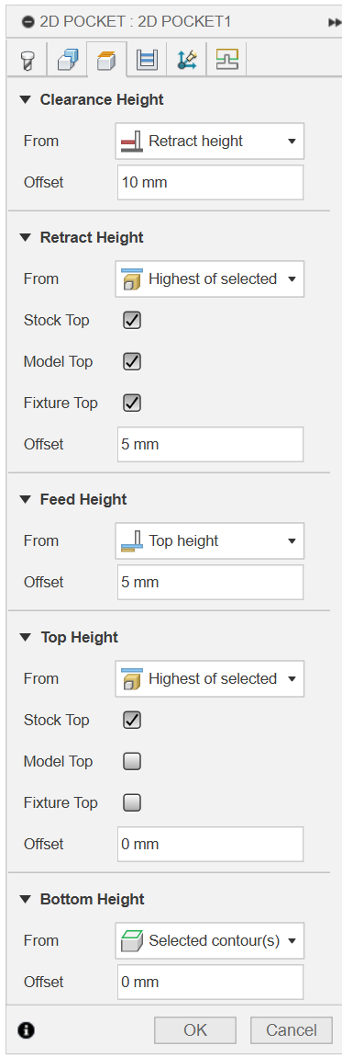Switch to the Geometry tab icon
The height and width of the screenshot is (1057, 342).
[x=68, y=60]
